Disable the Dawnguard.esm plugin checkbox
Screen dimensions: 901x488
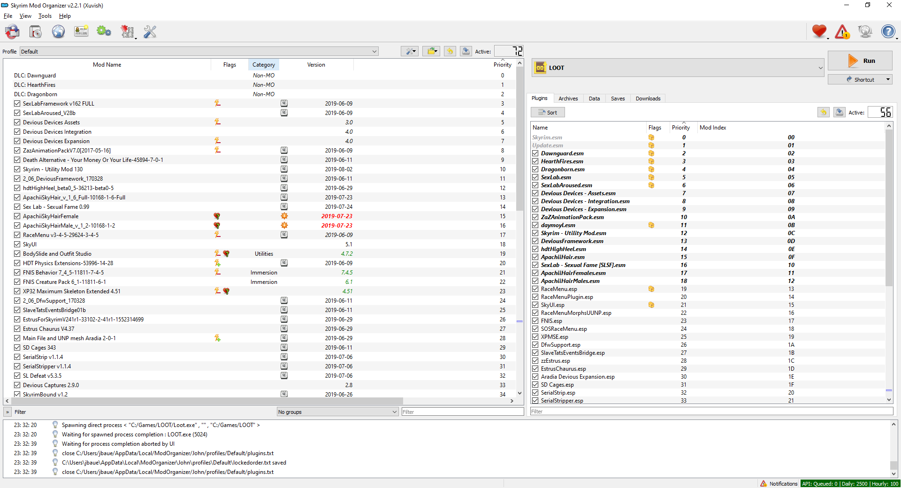tap(535, 153)
